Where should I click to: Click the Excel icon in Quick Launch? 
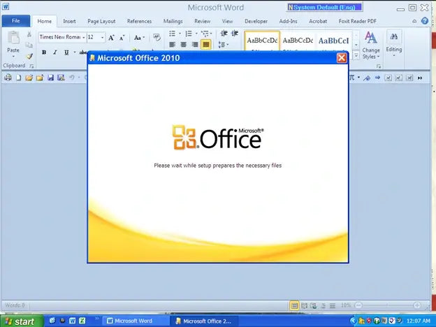click(82, 321)
